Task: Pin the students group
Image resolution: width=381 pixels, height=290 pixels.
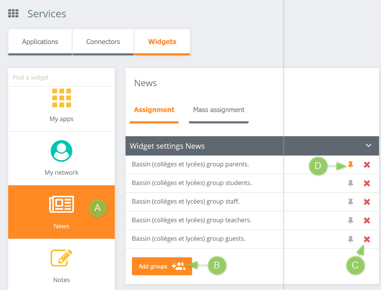Action: point(350,183)
